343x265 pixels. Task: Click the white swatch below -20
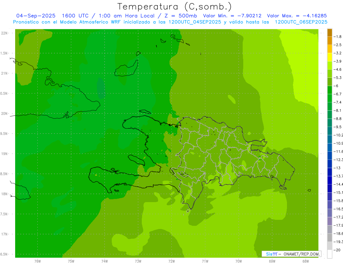point(330,254)
